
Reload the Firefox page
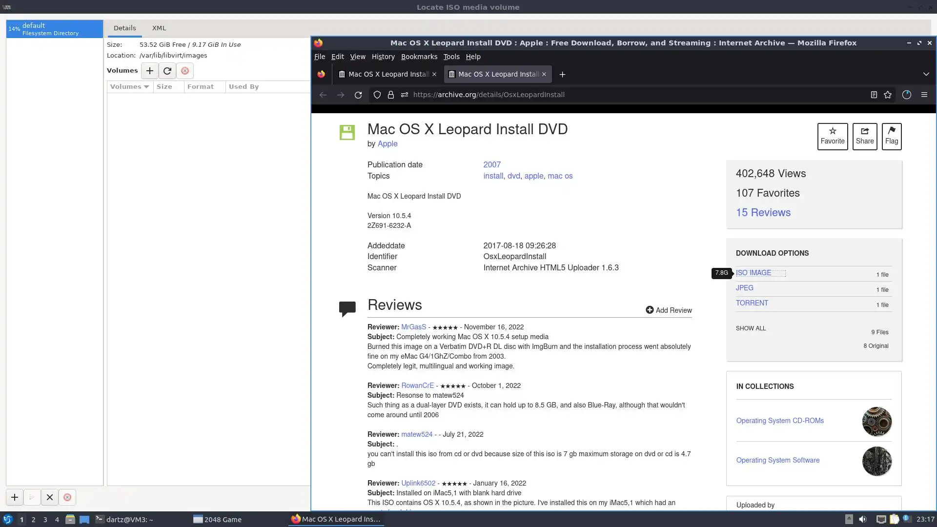(358, 95)
